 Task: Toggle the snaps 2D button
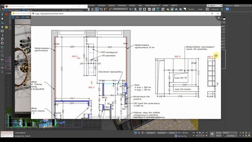coord(93,9)
